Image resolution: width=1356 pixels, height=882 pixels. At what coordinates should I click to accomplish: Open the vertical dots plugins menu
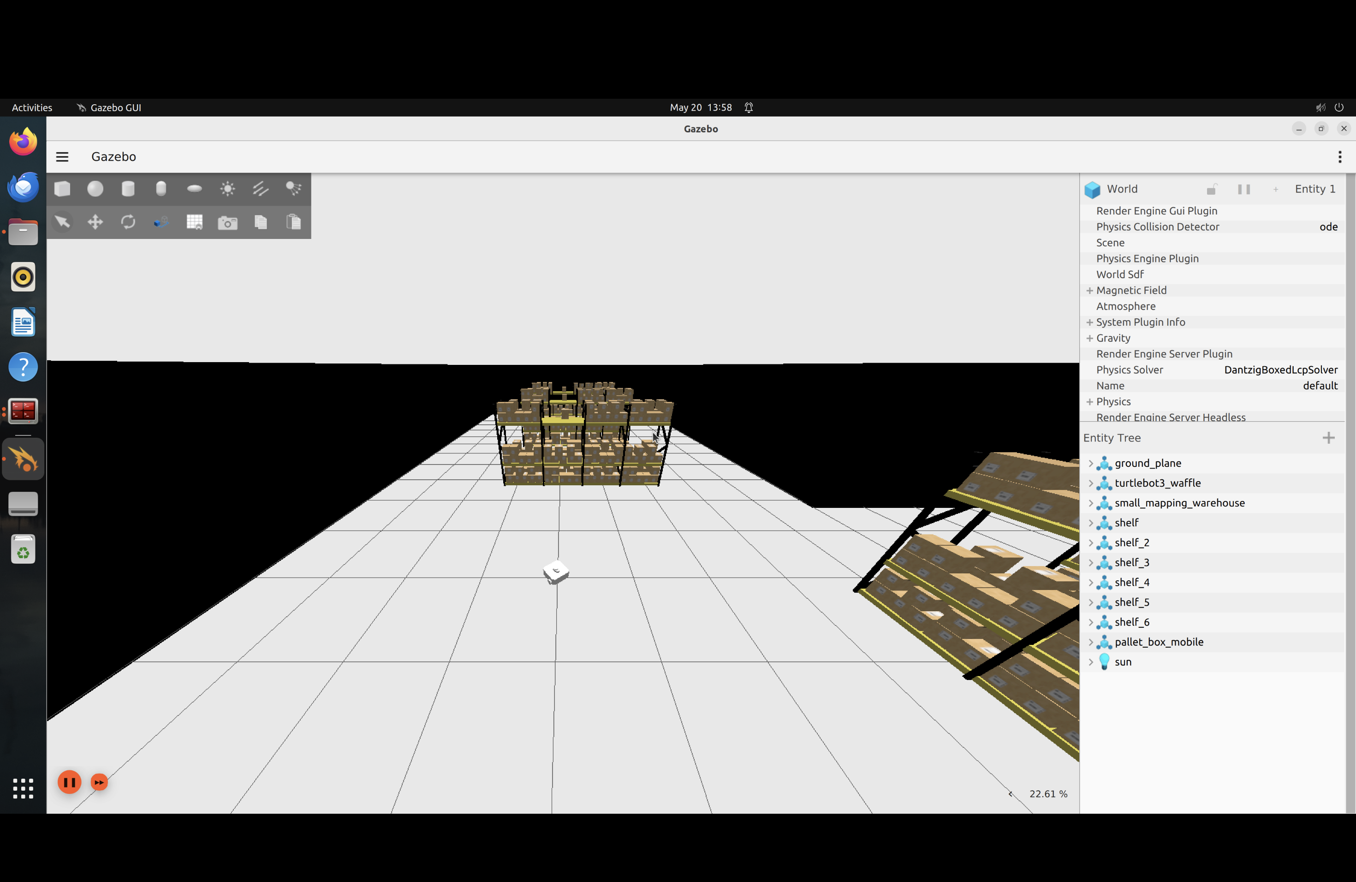[1339, 157]
